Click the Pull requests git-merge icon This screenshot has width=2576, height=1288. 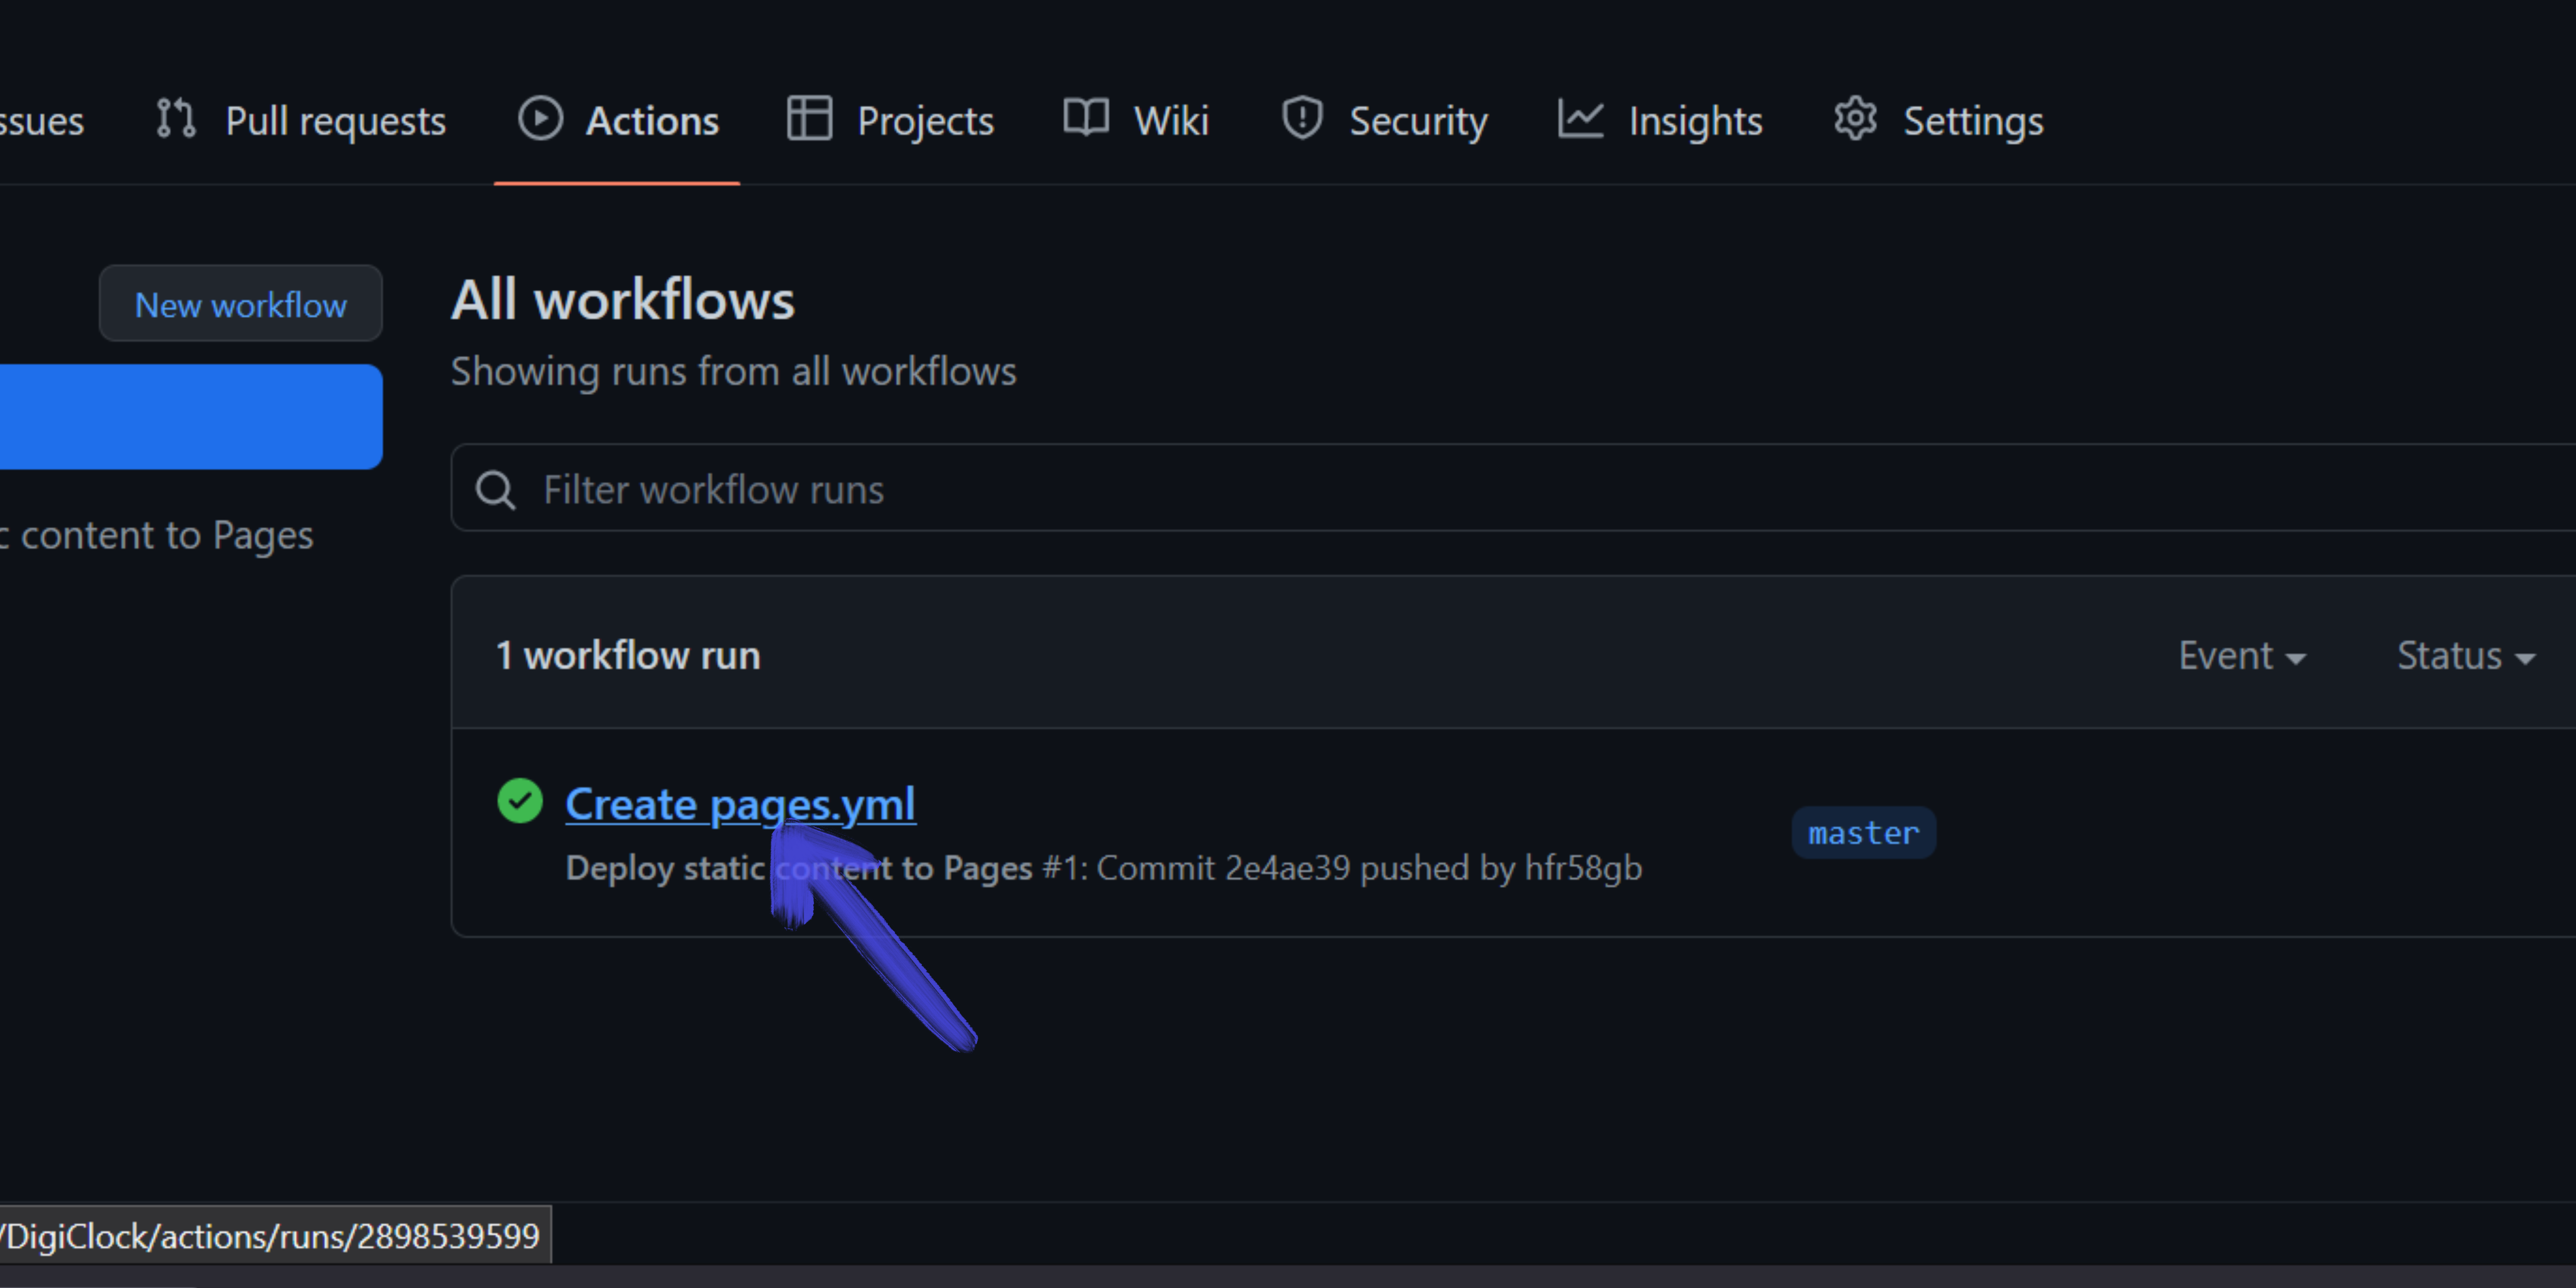coord(176,119)
